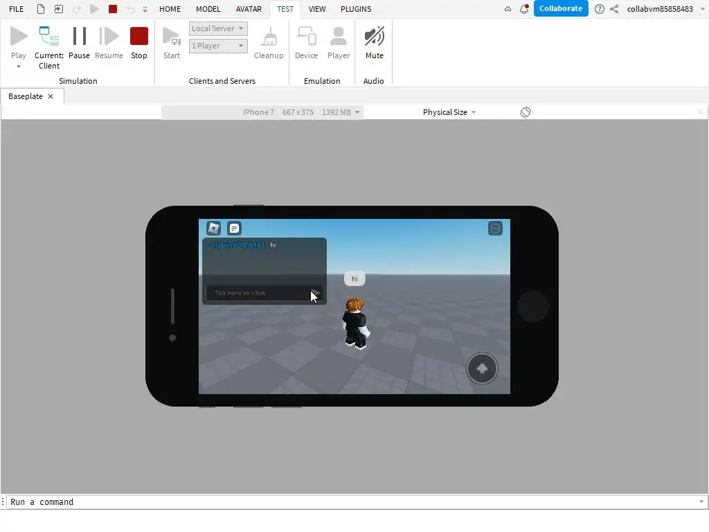Switch to the MODEL ribbon tab

click(208, 9)
